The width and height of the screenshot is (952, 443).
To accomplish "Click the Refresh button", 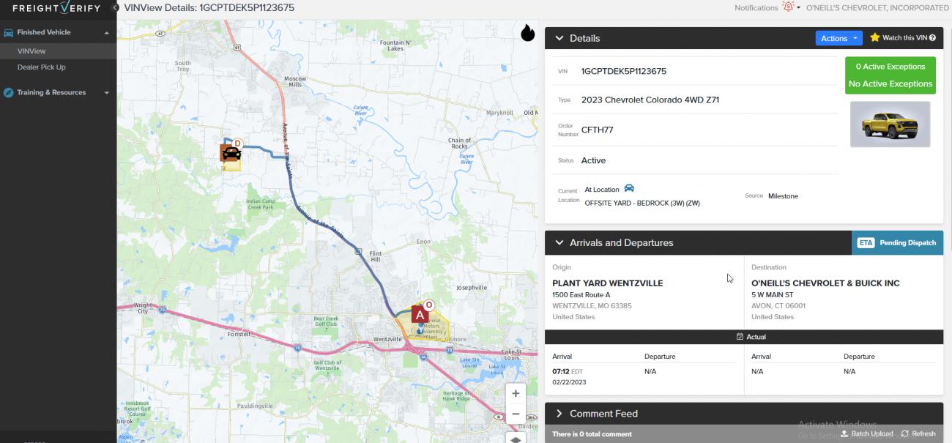I will click(x=918, y=433).
